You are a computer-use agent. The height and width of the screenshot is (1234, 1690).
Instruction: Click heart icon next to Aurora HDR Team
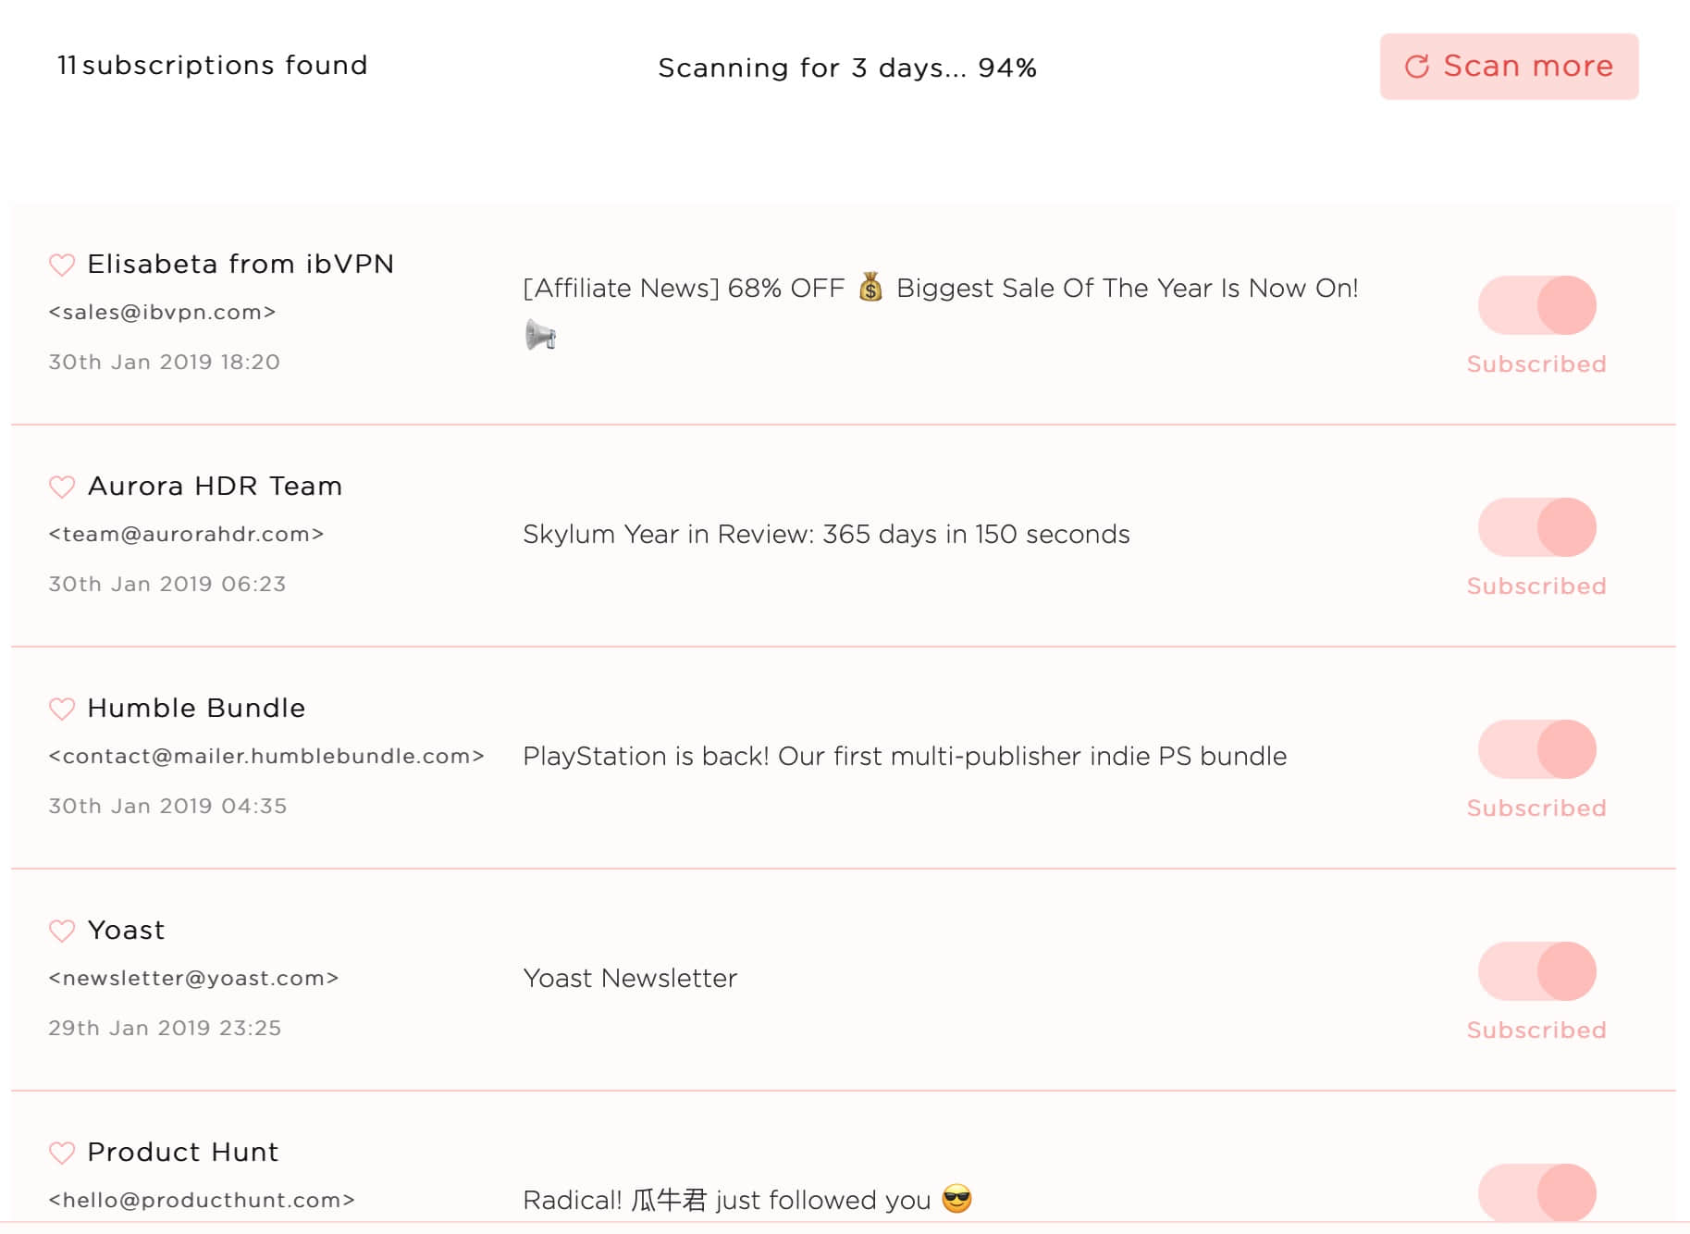click(62, 487)
